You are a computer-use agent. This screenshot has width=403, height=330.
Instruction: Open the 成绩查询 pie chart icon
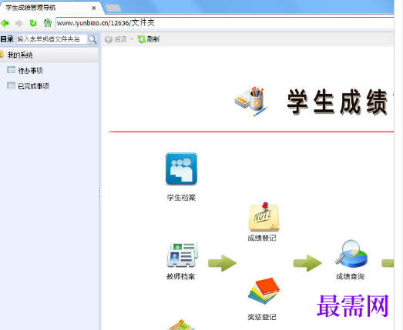tap(351, 254)
